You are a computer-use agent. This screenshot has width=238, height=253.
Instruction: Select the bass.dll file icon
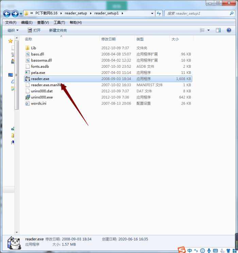pos(28,54)
